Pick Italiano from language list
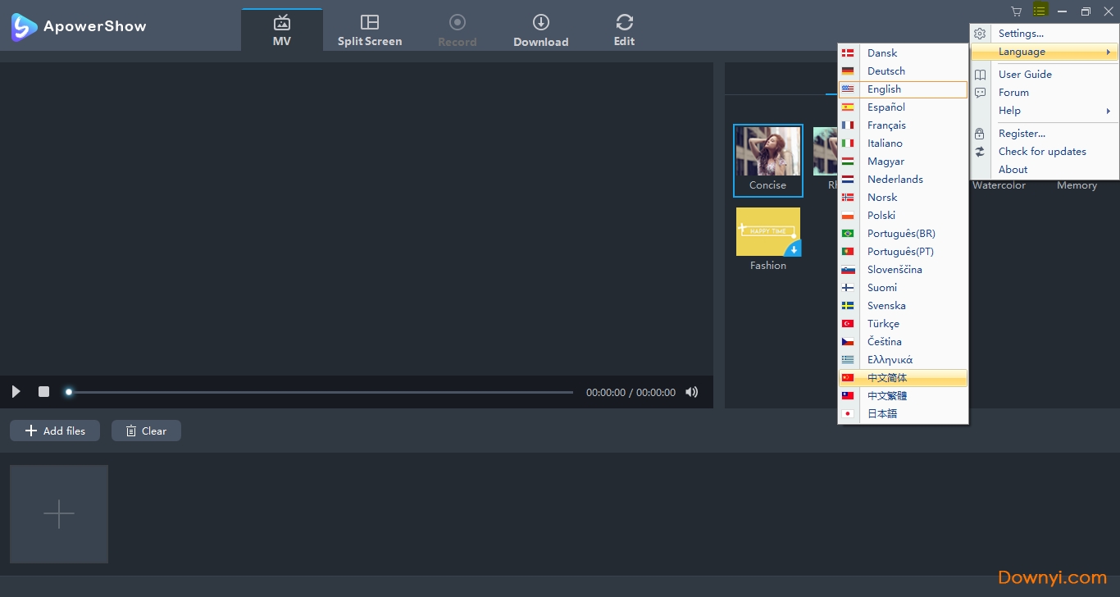Image resolution: width=1120 pixels, height=597 pixels. (x=903, y=144)
